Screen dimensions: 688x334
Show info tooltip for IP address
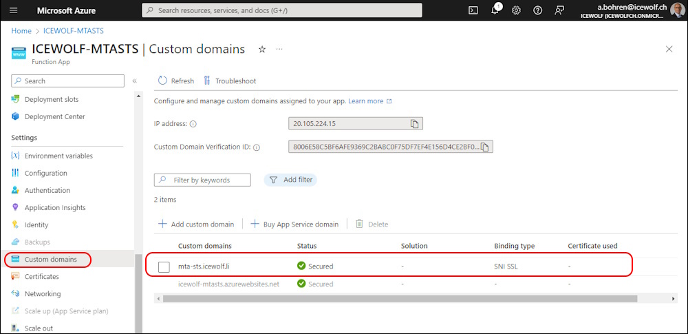coord(193,125)
